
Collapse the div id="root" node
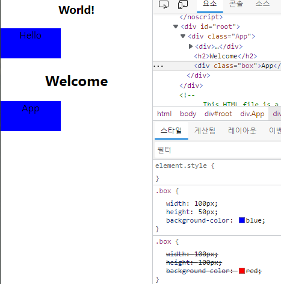(x=176, y=26)
